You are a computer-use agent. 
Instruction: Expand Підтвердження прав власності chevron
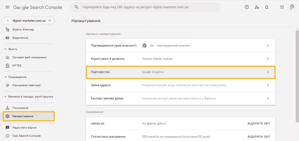(268, 46)
